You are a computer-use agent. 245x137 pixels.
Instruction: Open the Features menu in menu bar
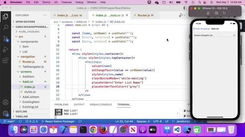click(x=67, y=2)
